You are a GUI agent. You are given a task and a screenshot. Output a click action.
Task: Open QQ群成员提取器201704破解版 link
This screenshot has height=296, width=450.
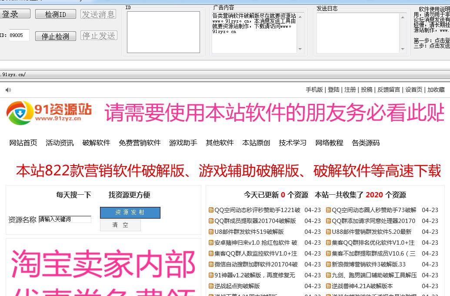click(x=255, y=221)
